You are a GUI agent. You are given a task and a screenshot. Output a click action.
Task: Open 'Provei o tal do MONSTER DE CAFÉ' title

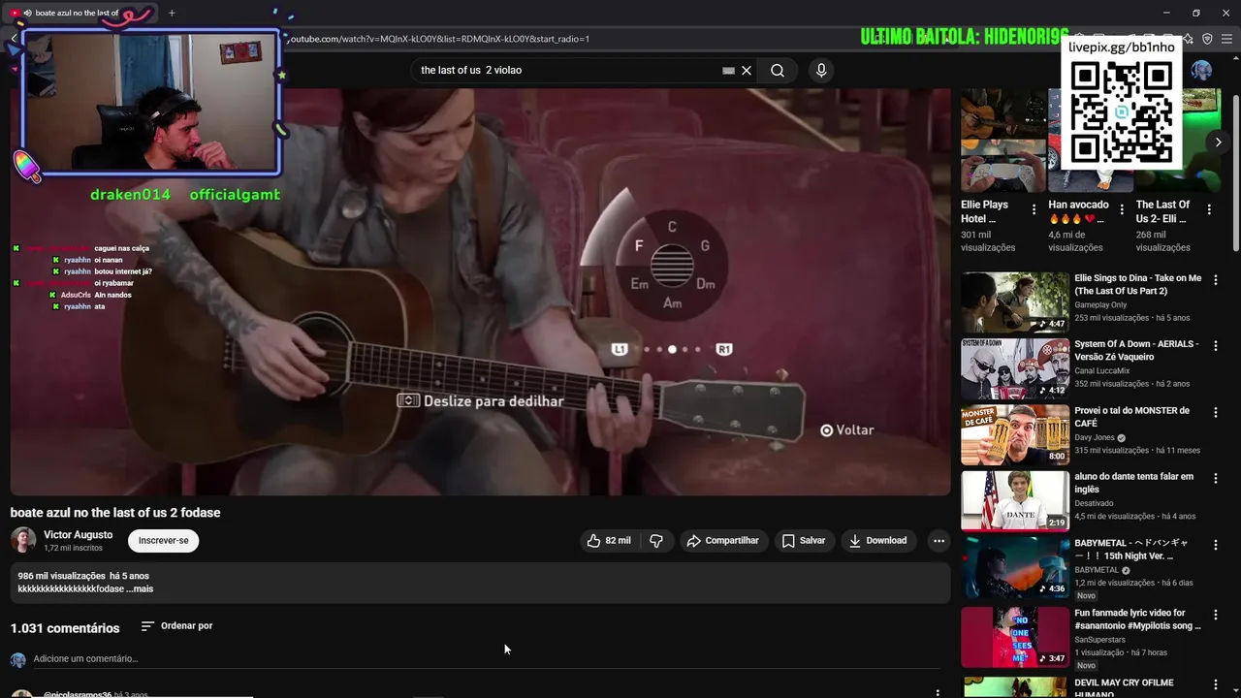coord(1131,417)
